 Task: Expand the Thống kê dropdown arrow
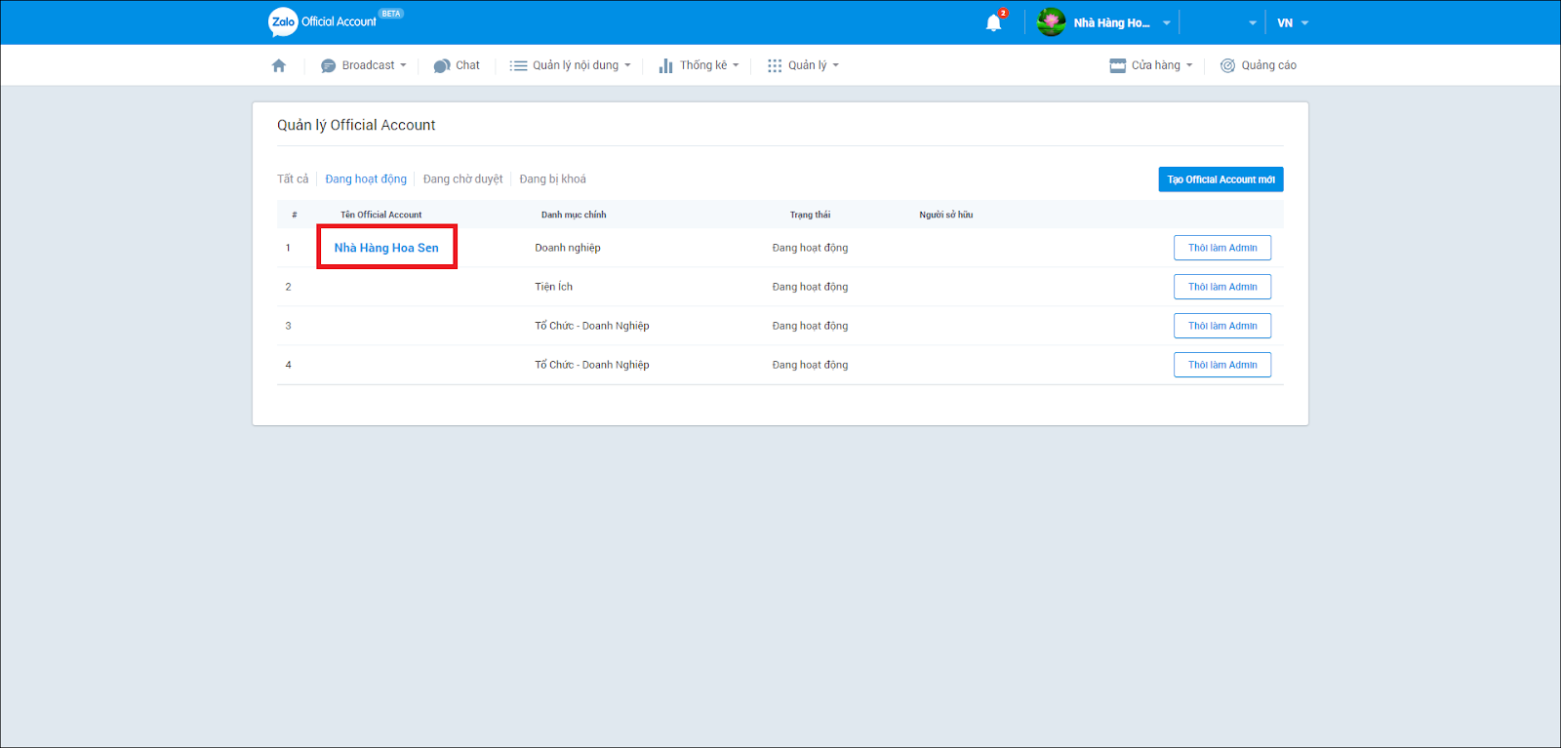coord(736,65)
